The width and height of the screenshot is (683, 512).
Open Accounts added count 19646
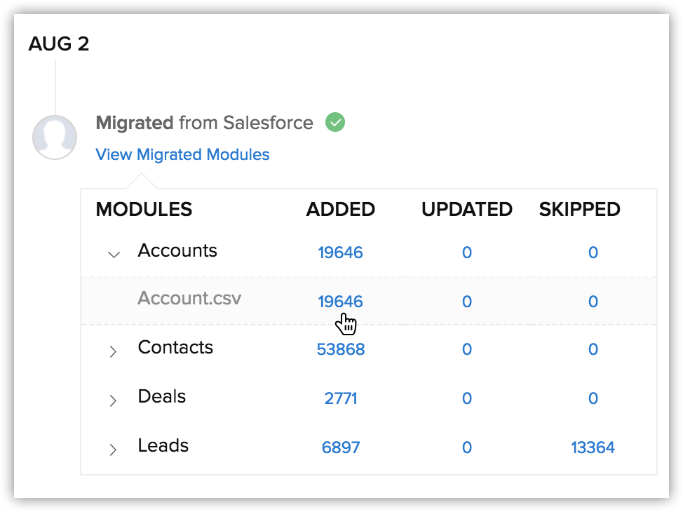[x=340, y=252]
